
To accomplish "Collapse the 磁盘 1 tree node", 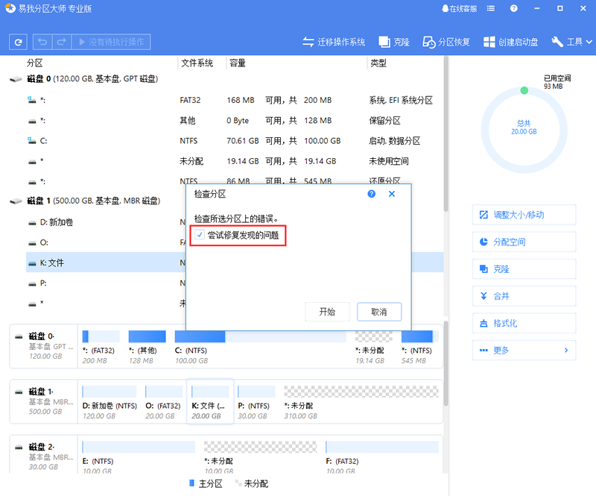I will 14,201.
